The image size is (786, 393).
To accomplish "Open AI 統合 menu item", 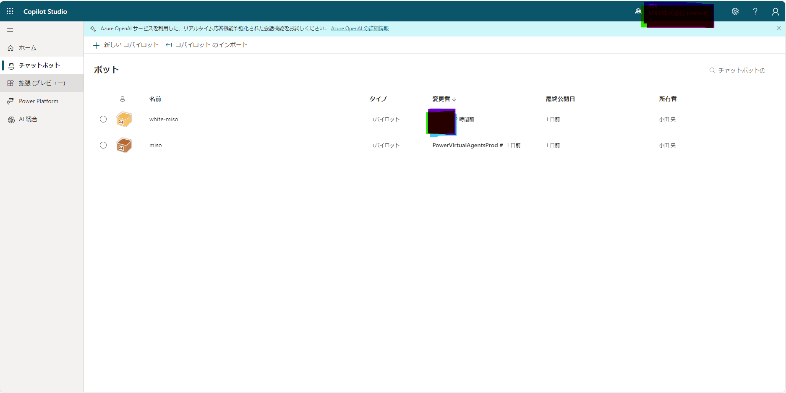I will (x=42, y=119).
